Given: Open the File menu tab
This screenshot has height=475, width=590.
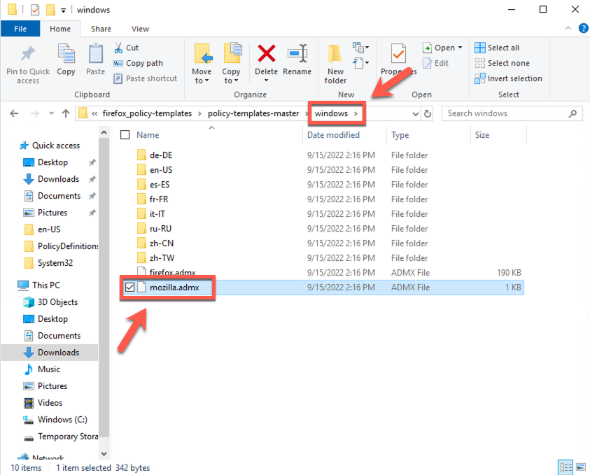Looking at the screenshot, I should pos(20,29).
